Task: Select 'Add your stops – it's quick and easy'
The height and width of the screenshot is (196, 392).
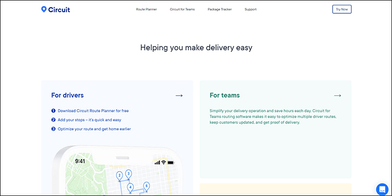Action: coord(90,120)
